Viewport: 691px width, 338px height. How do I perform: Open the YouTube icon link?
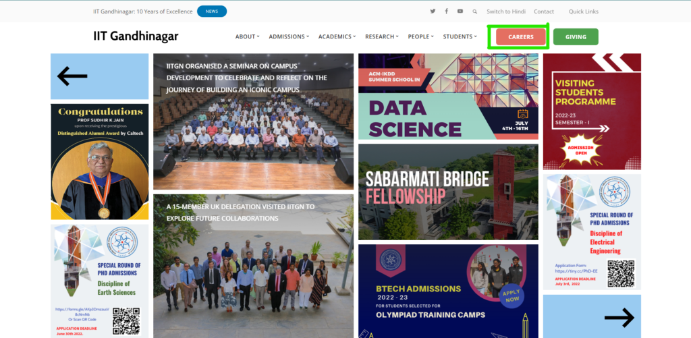460,11
